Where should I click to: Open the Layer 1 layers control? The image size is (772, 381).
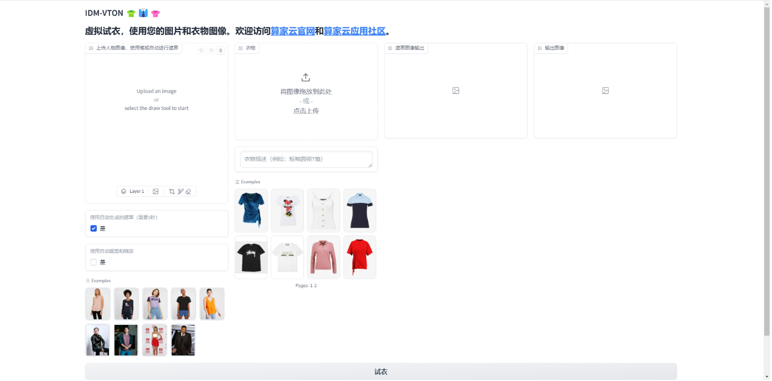pyautogui.click(x=132, y=191)
